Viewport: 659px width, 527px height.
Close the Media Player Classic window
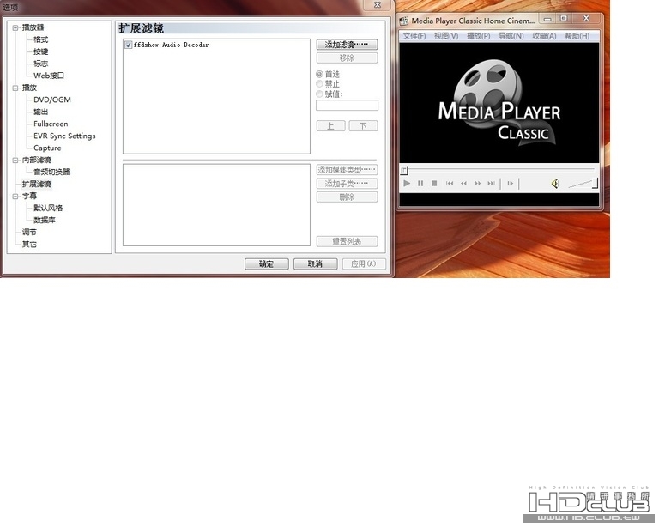[x=586, y=19]
